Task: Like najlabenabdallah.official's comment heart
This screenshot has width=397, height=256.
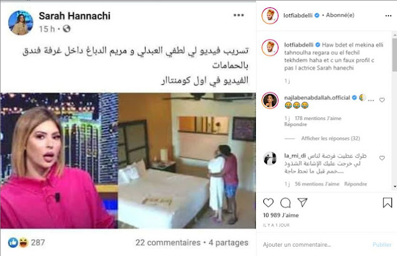Action: (x=382, y=100)
